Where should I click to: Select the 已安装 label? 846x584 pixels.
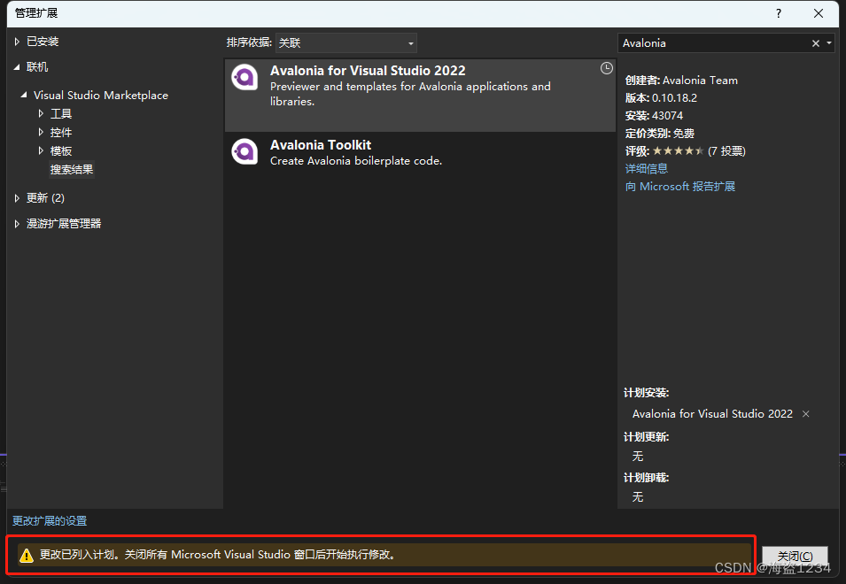43,42
